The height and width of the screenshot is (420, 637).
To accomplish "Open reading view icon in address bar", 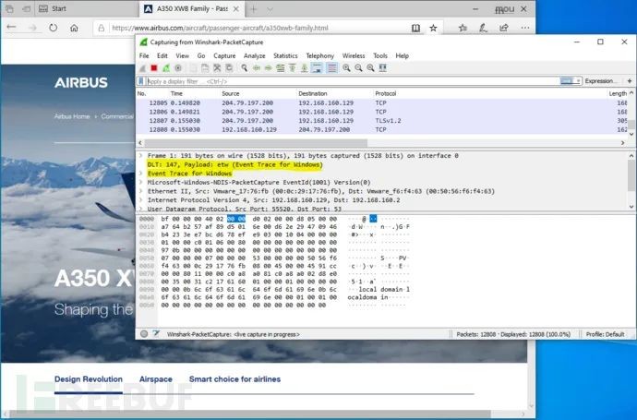I will tap(415, 28).
